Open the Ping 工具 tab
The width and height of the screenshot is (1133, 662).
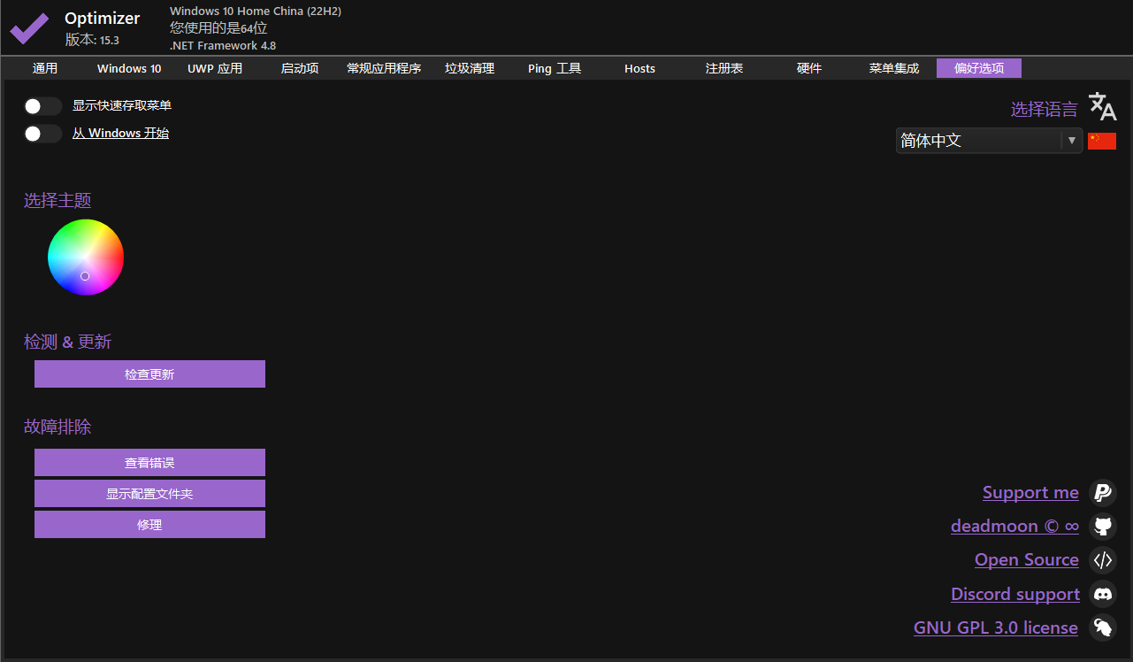tap(555, 68)
